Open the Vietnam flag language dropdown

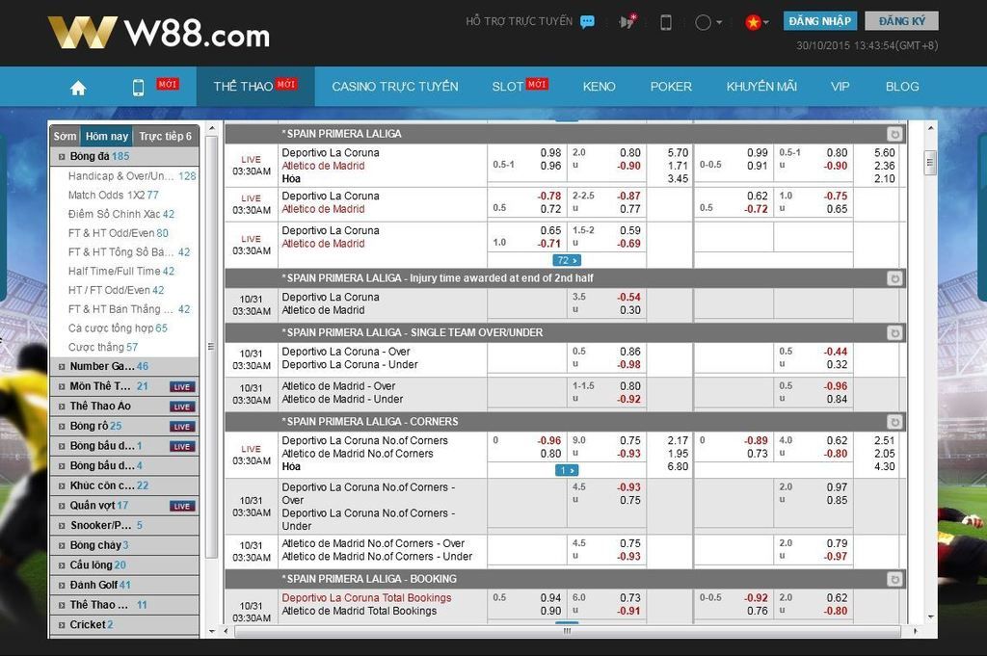pyautogui.click(x=756, y=22)
